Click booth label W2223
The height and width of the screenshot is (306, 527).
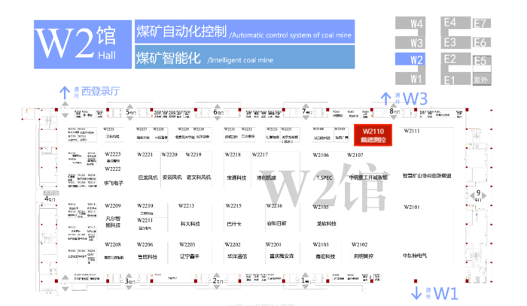coord(113,154)
